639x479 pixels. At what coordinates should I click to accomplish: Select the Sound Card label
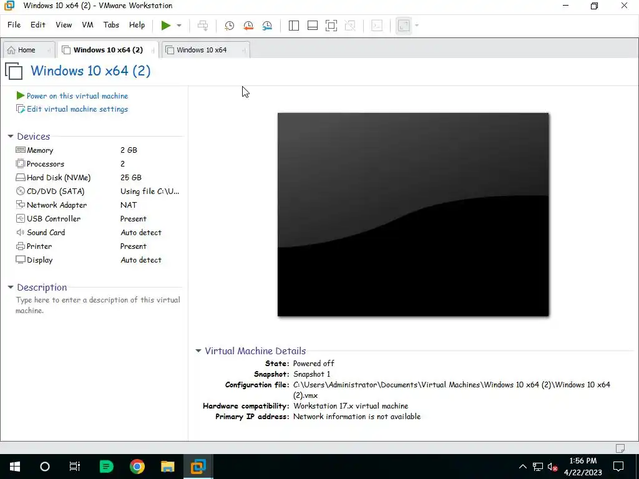click(x=46, y=232)
